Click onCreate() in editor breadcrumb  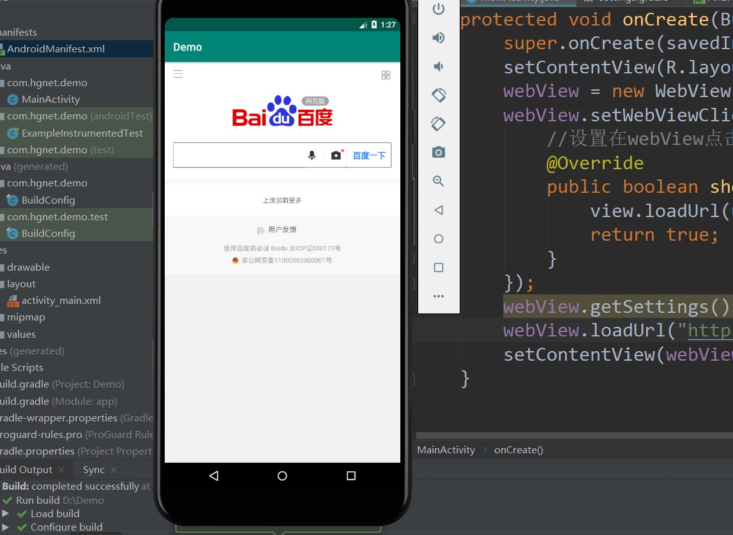click(518, 450)
